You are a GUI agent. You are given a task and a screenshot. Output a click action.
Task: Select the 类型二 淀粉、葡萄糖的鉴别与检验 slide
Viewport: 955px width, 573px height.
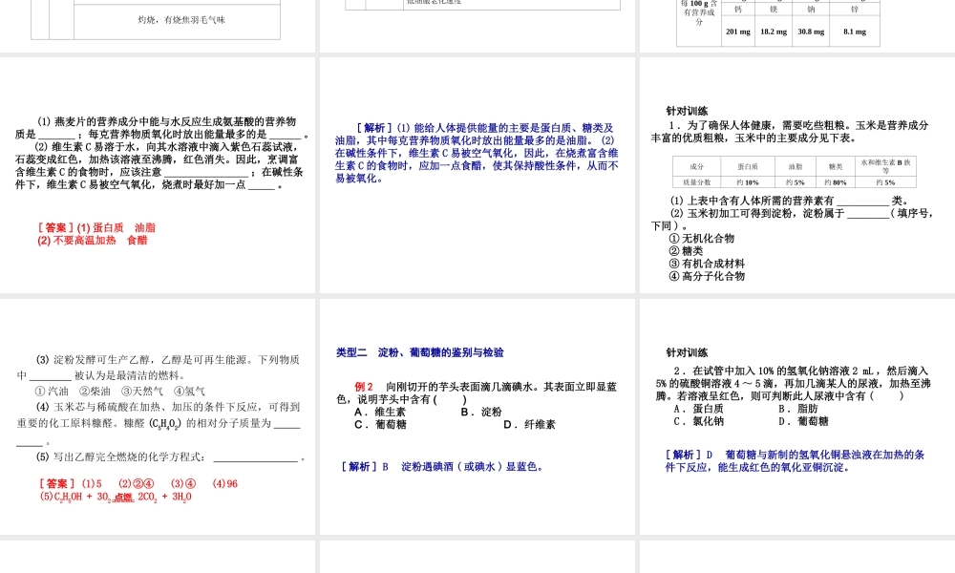[x=477, y=416]
